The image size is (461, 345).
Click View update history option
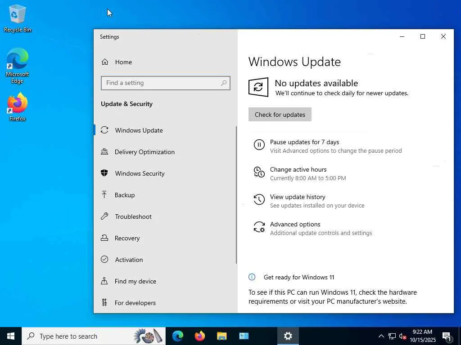click(x=309, y=201)
